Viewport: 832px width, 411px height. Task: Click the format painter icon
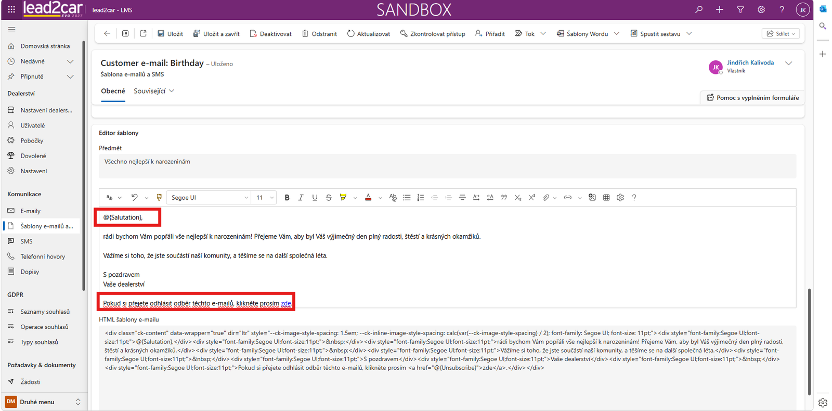[x=159, y=198]
